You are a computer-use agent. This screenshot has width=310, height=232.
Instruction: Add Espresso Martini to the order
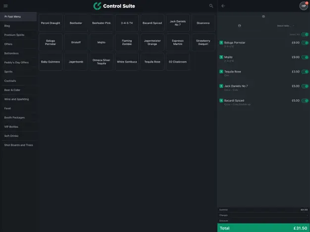[178, 42]
